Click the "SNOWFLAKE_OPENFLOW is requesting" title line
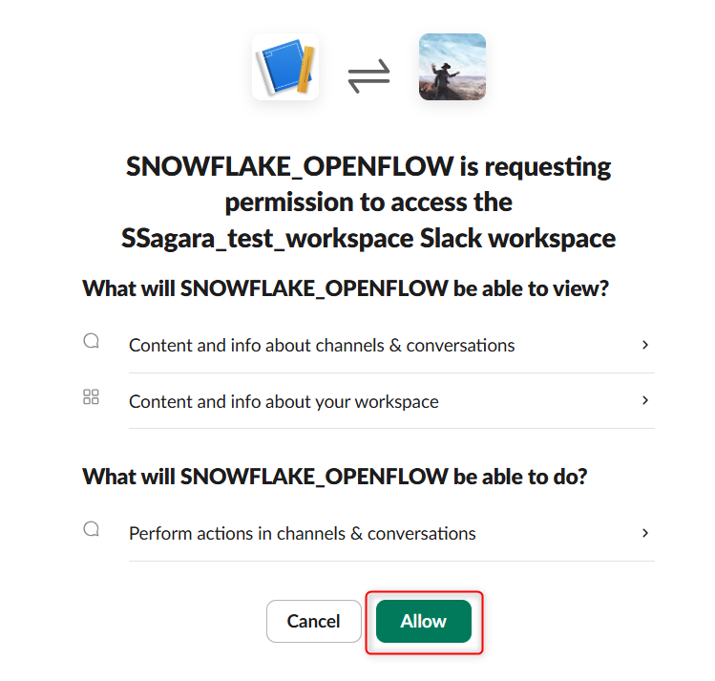Image resolution: width=715 pixels, height=681 pixels. [368, 167]
